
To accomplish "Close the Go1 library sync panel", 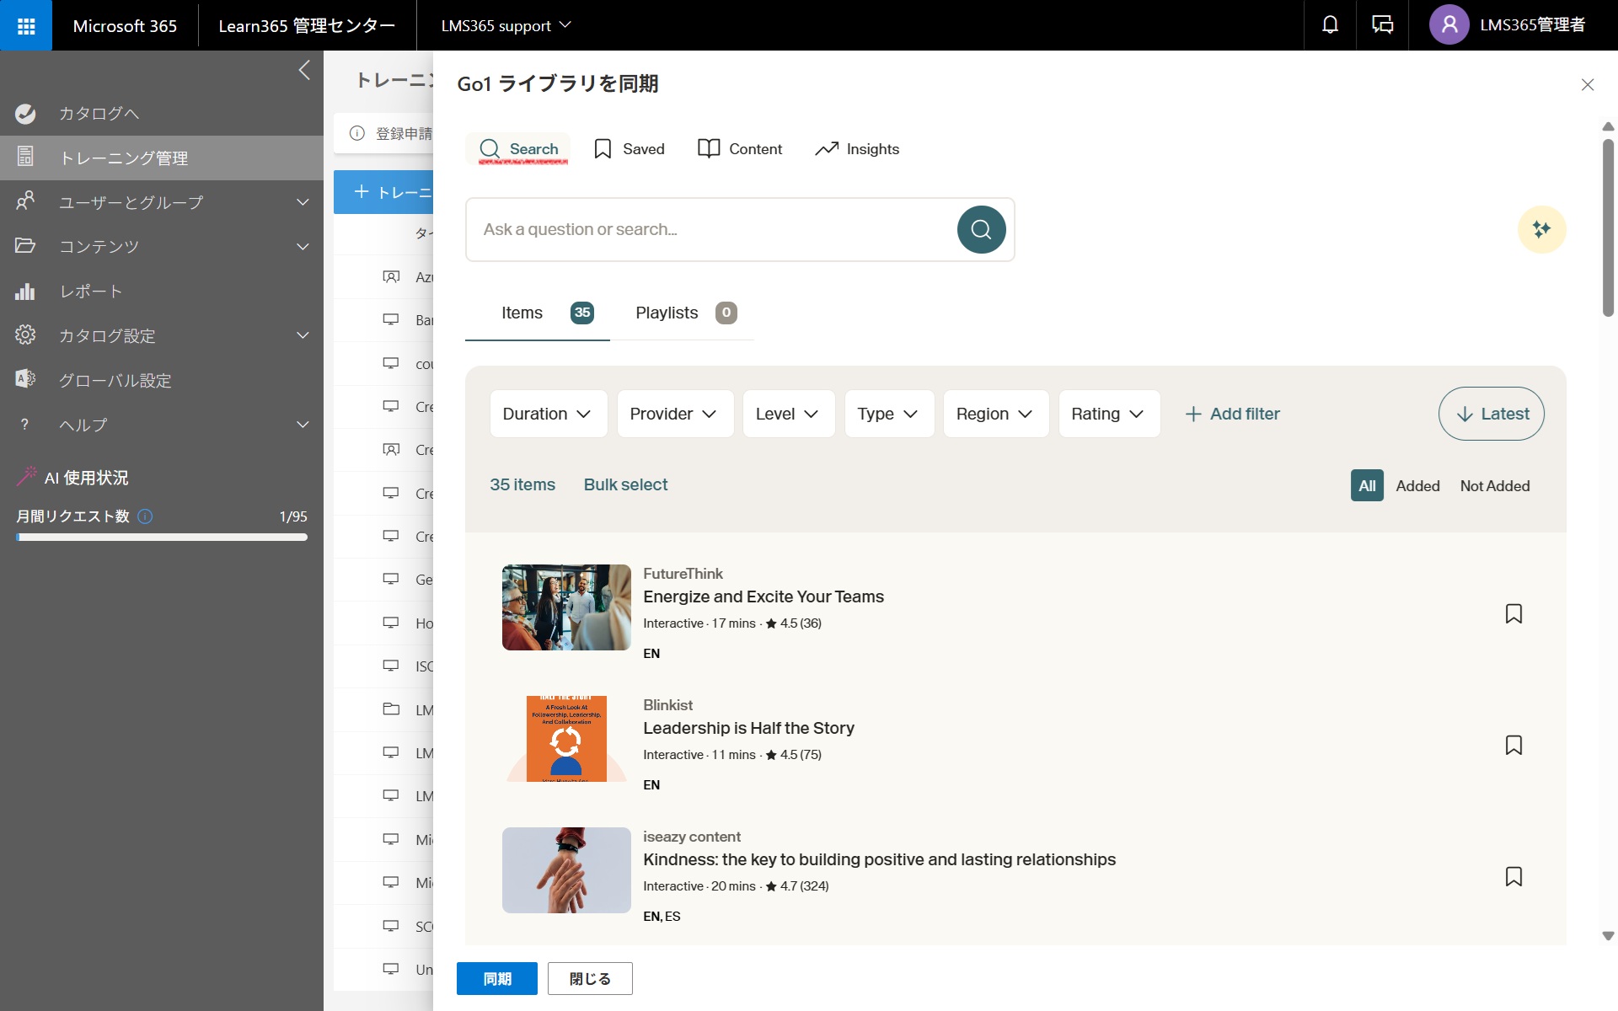I will coord(1588,84).
